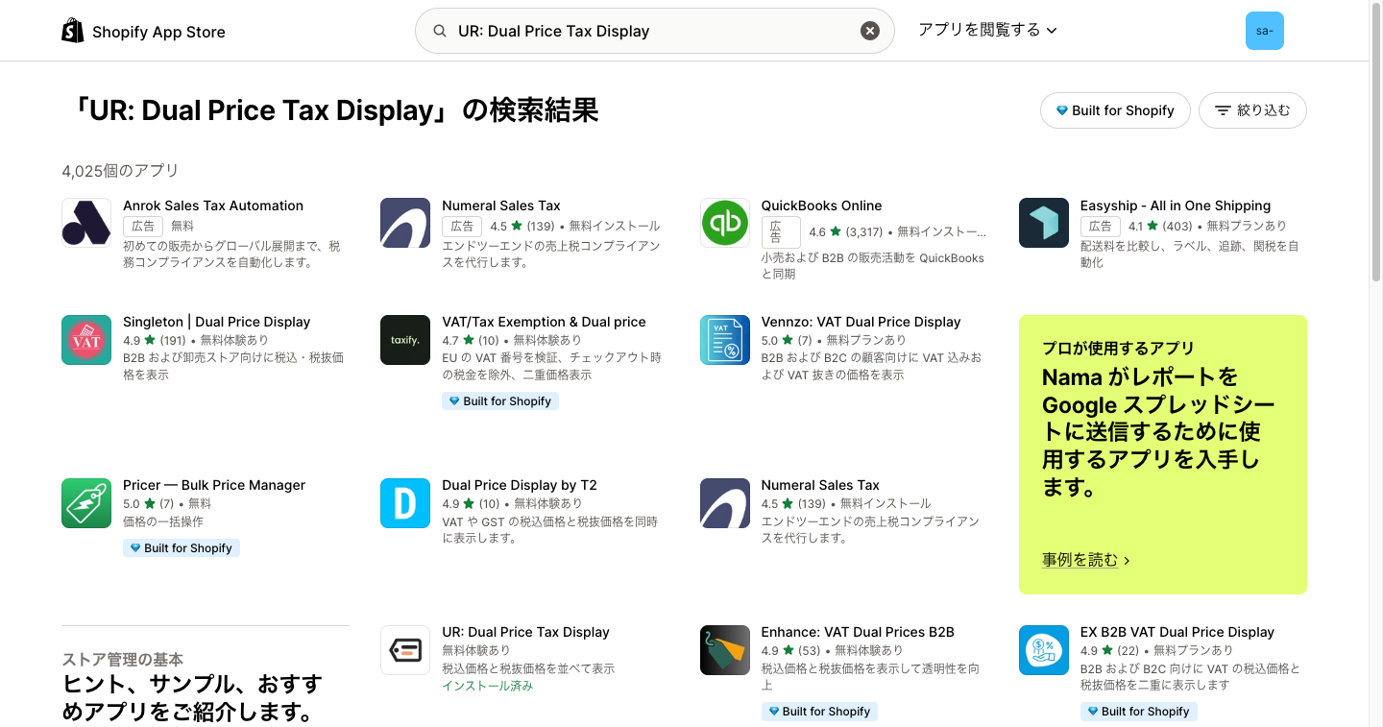1383x727 pixels.
Task: Click the ストア管理の基本 heading text
Action: (x=122, y=660)
